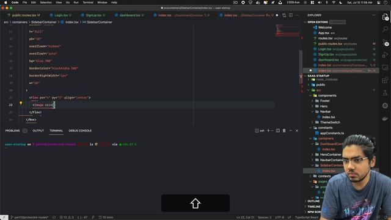This screenshot has width=391, height=220.
Task: Click SidebarContainer folder breadcrumb
Action: (x=43, y=22)
